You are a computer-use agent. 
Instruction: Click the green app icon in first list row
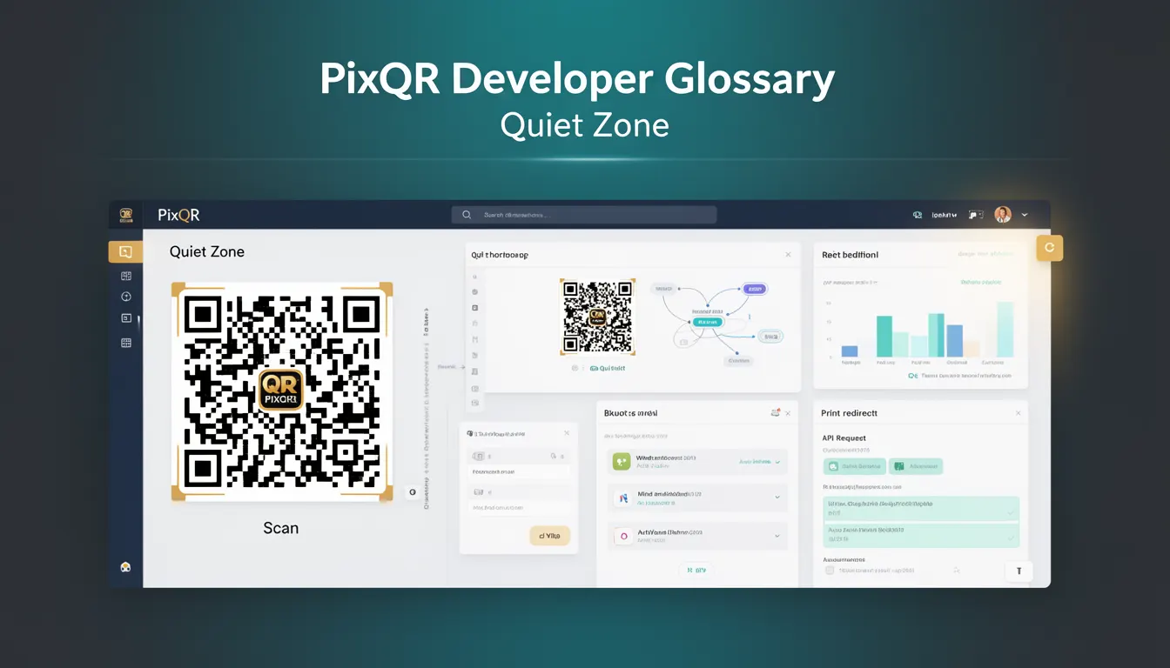(x=621, y=462)
